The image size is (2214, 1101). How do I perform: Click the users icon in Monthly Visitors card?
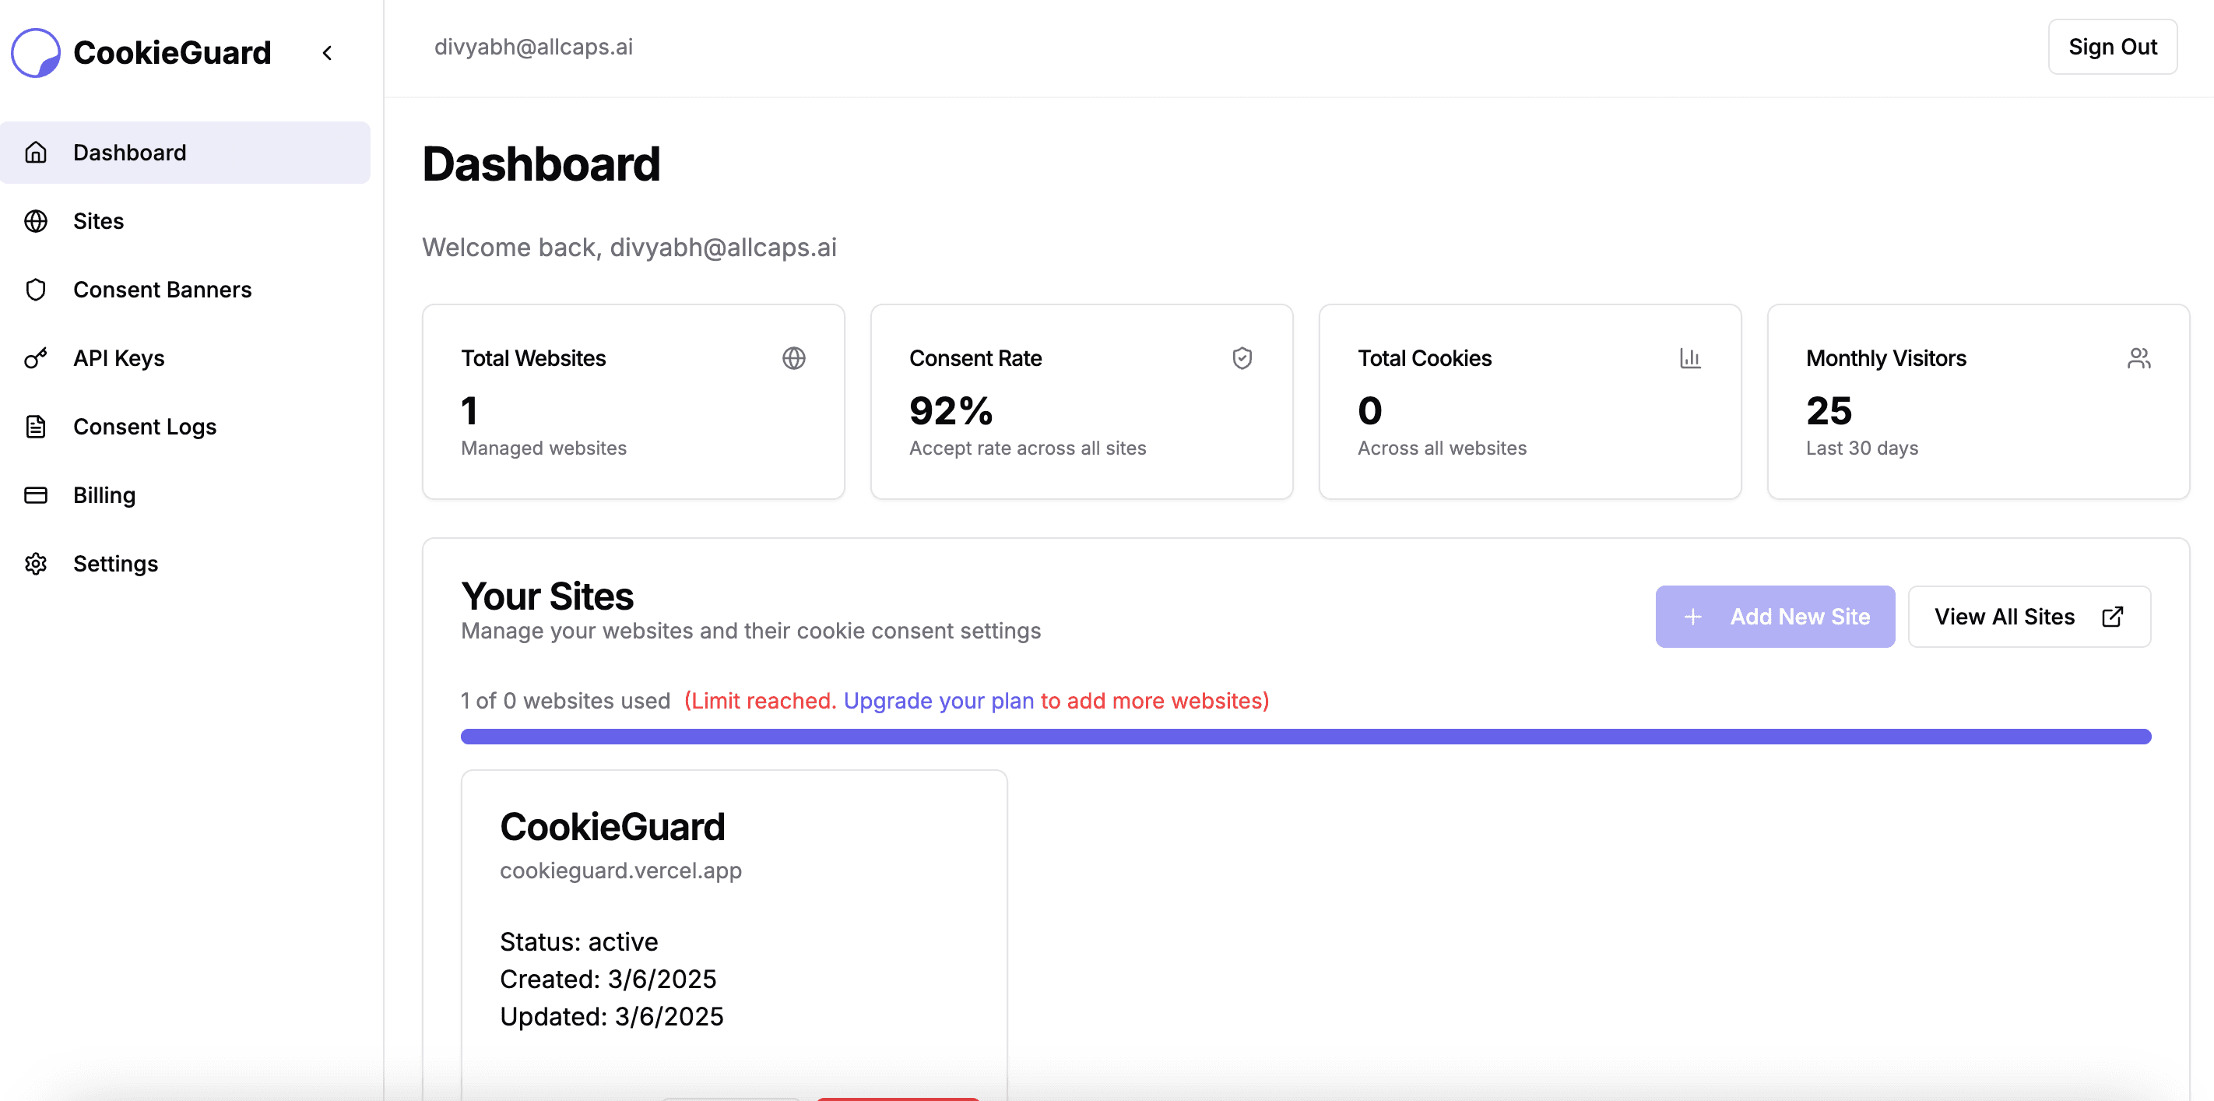point(2138,358)
